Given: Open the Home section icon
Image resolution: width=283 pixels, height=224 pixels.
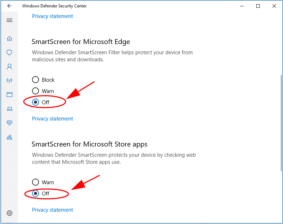Looking at the screenshot, I should coord(9,38).
